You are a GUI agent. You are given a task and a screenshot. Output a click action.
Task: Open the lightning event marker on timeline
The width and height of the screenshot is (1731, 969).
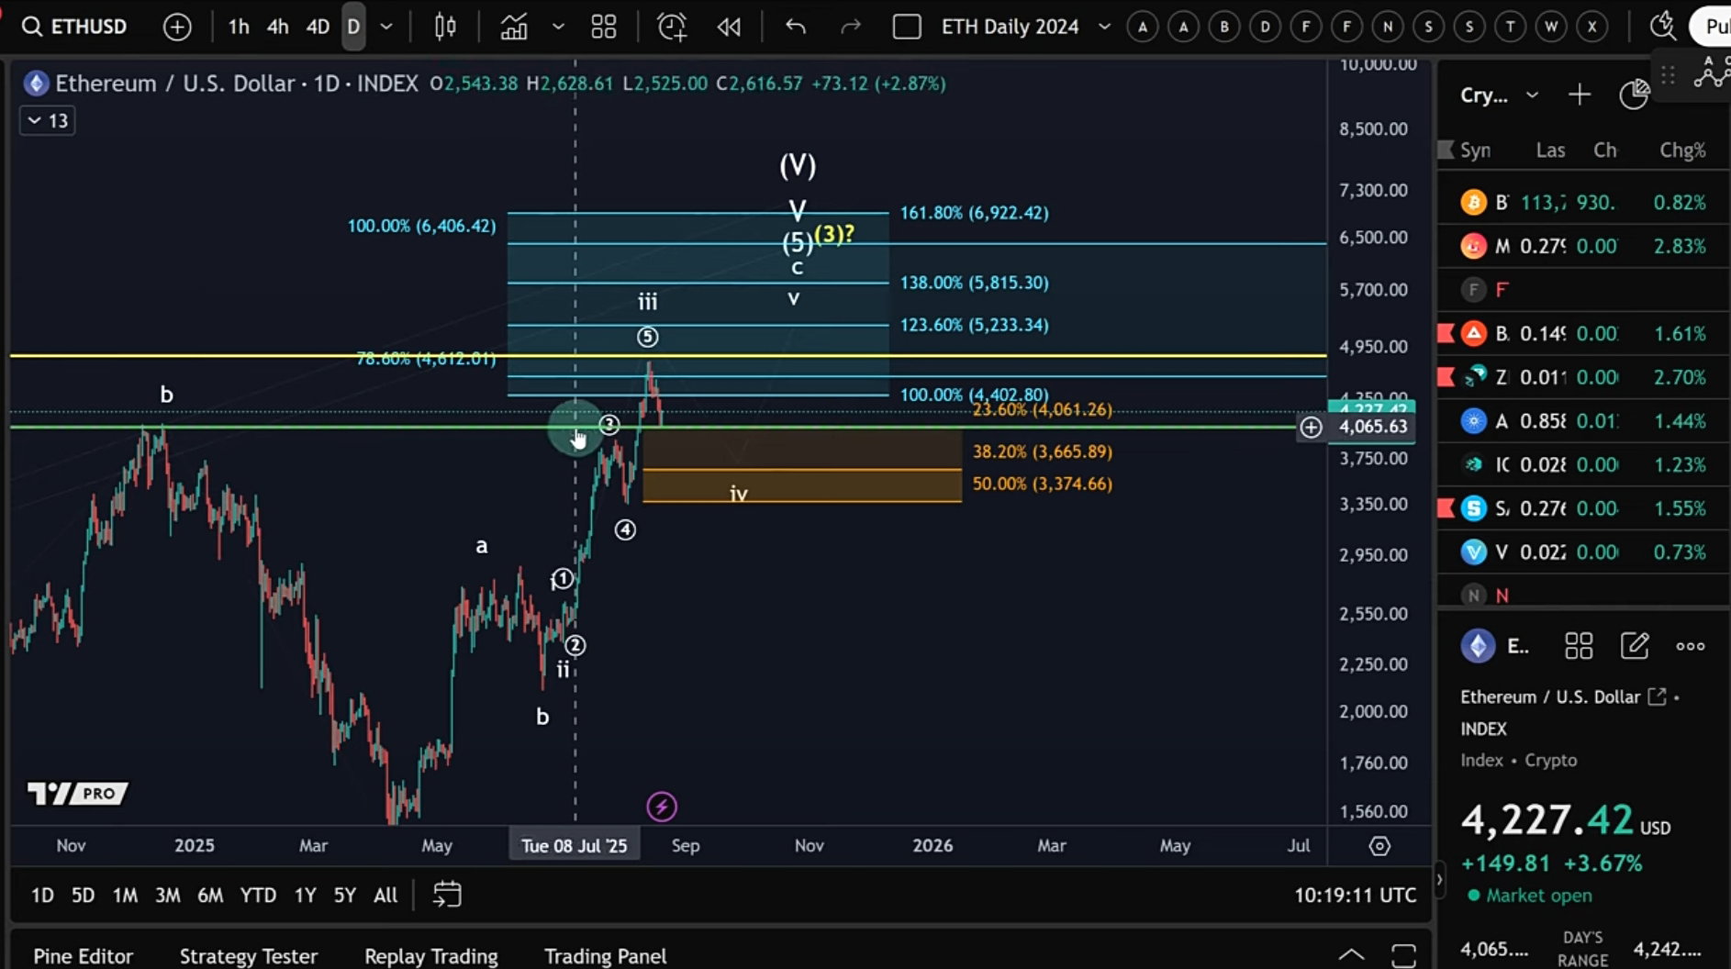[662, 807]
